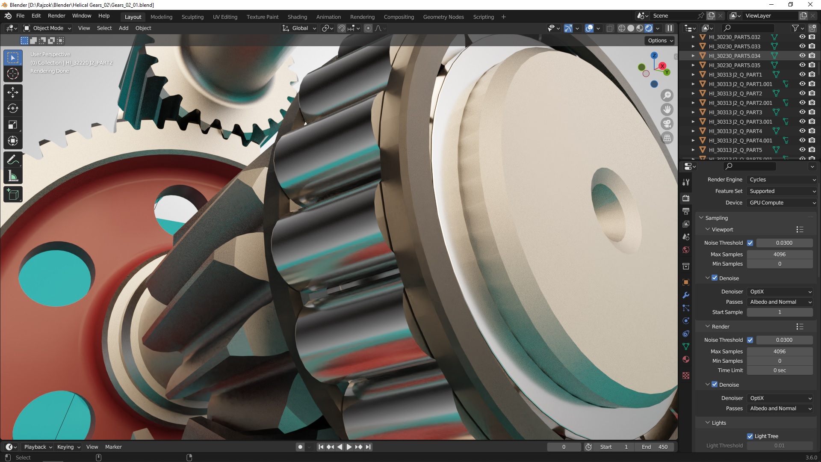
Task: Select the Select Box tool
Action: tap(13, 58)
